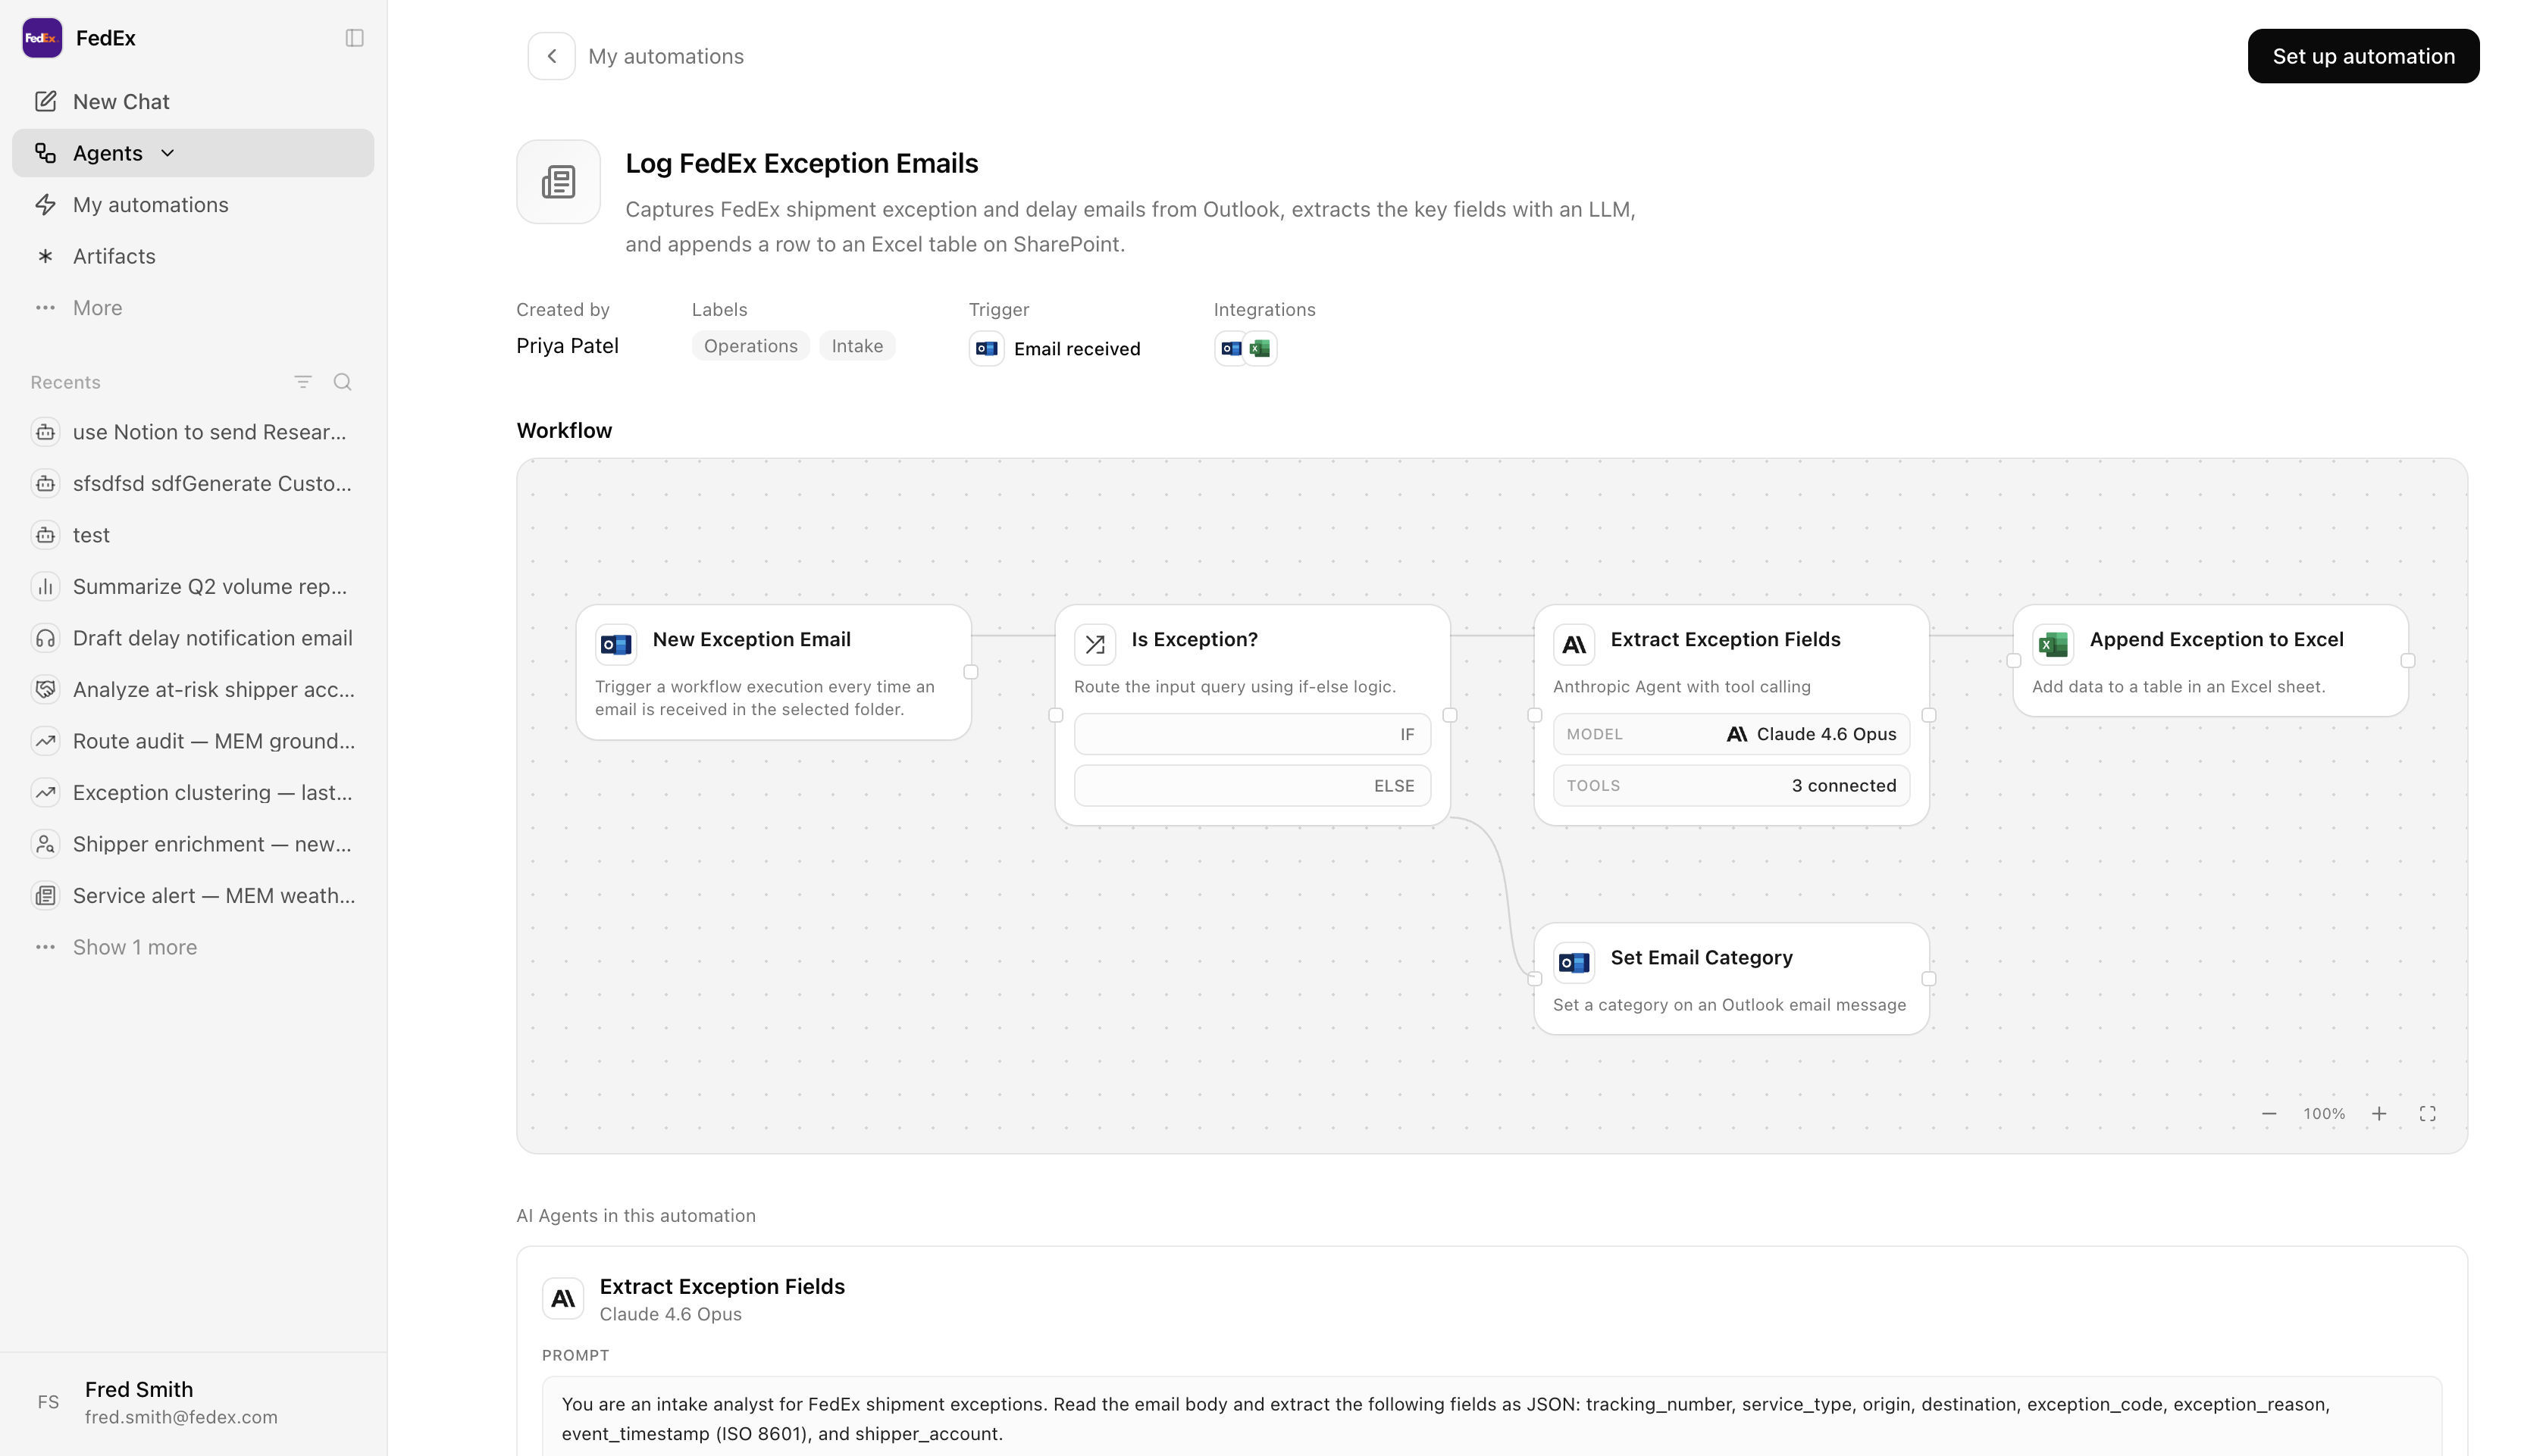Collapse the sidebar panel icon
Viewport: 2546px width, 1456px height.
pyautogui.click(x=354, y=38)
